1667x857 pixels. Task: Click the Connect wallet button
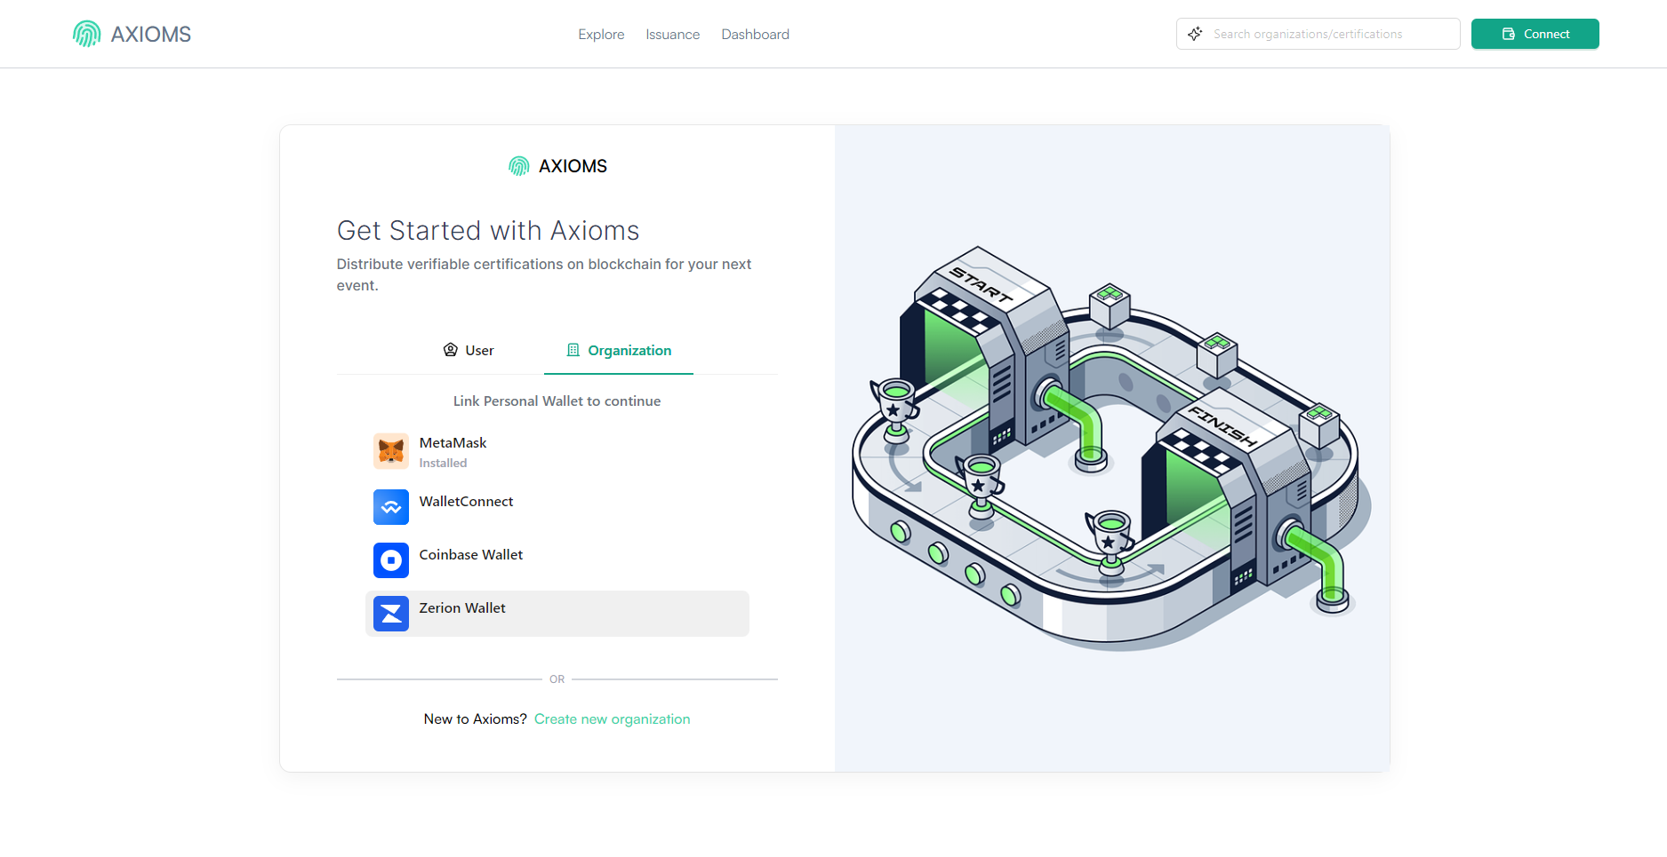point(1535,34)
